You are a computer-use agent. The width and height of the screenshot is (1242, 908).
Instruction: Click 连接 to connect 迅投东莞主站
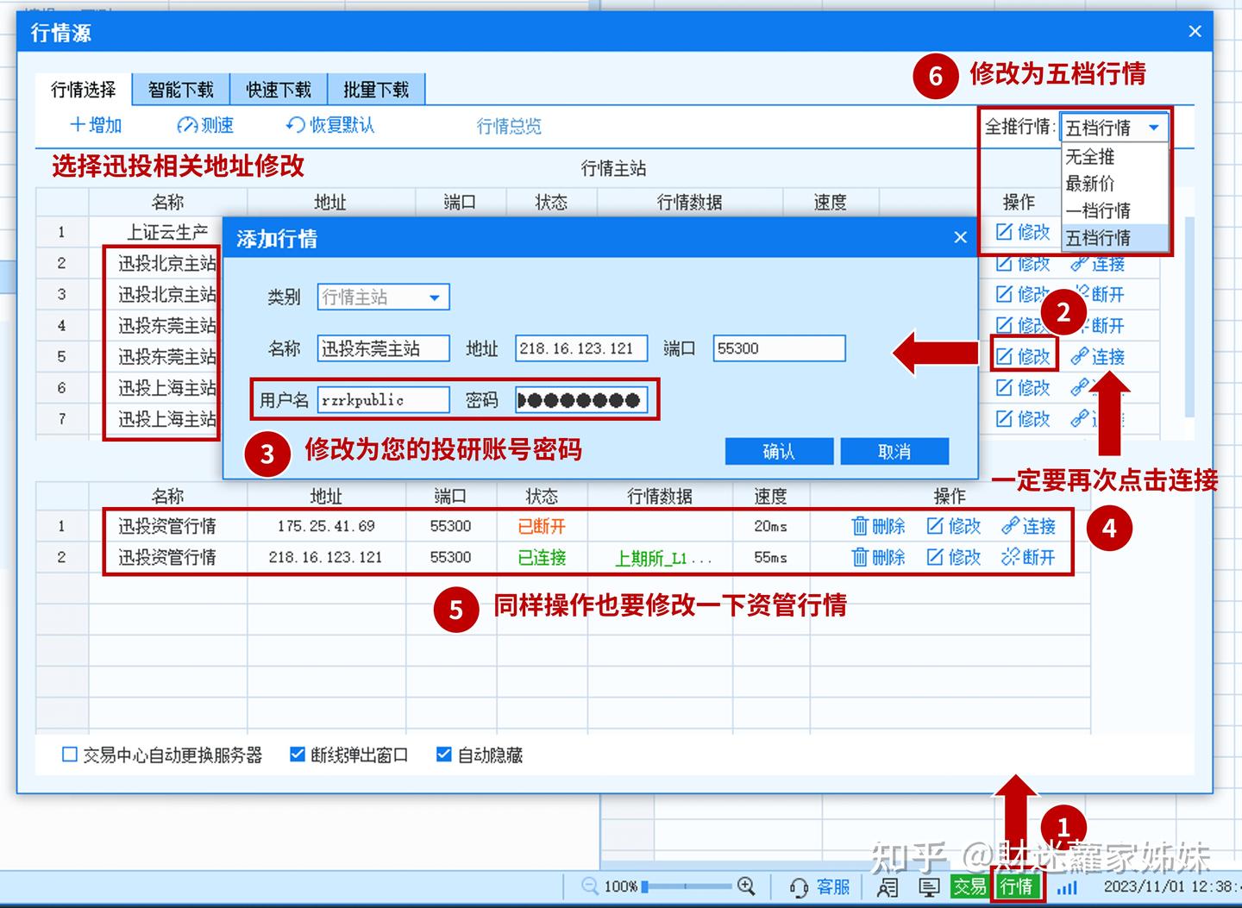point(1101,355)
